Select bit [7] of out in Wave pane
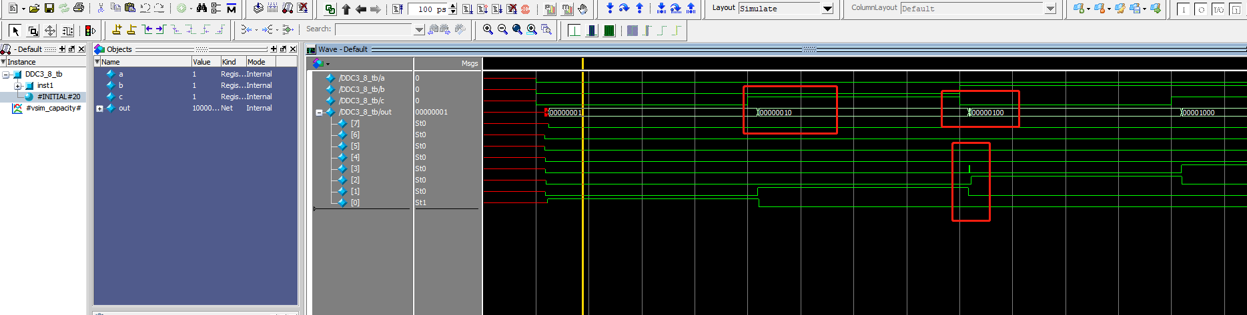The height and width of the screenshot is (315, 1247). point(355,124)
